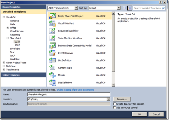Click the Cancel button
The width and height of the screenshot is (169, 120).
click(x=156, y=114)
